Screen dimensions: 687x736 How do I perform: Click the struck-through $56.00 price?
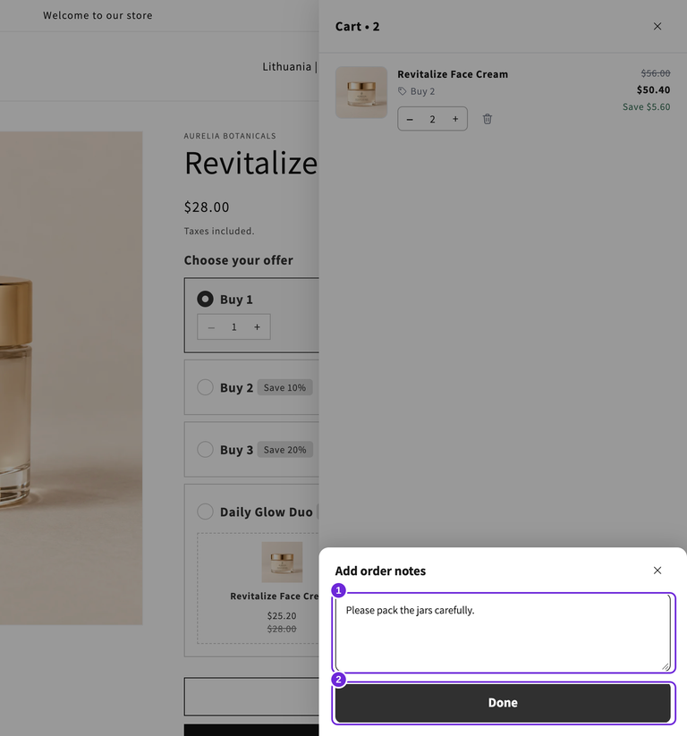(x=656, y=73)
